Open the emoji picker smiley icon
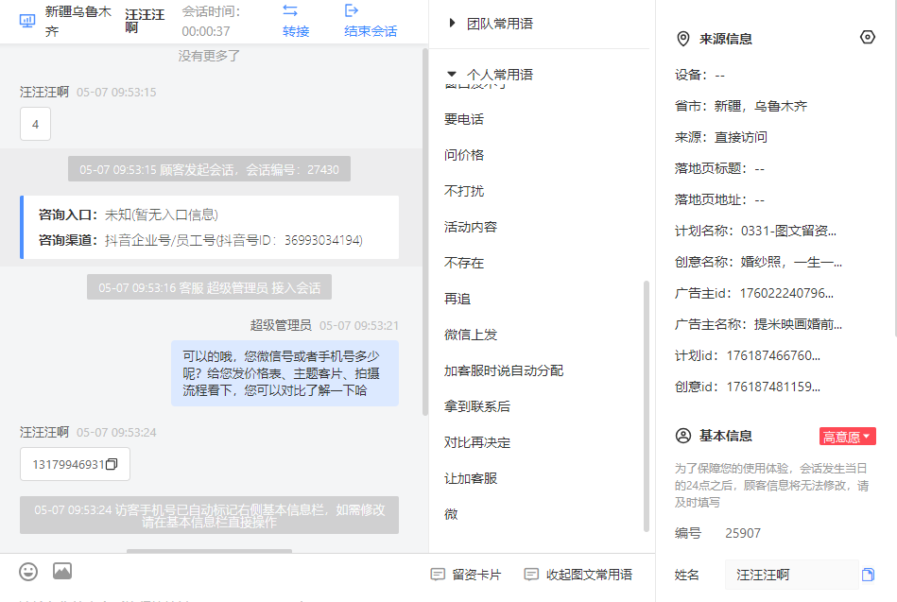 pos(28,571)
